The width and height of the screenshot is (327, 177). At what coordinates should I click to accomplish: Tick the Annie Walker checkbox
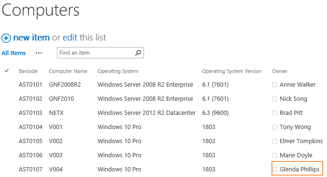pos(275,85)
